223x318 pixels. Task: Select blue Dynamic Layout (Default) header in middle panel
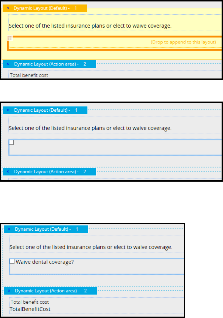point(46,110)
